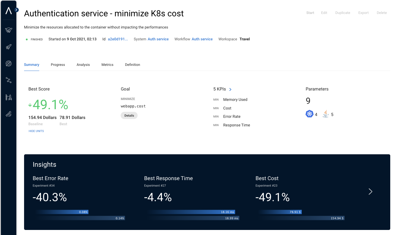Expand the sidebar with the arrow toggle
Viewport: 395px width, 235px height.
click(17, 10)
